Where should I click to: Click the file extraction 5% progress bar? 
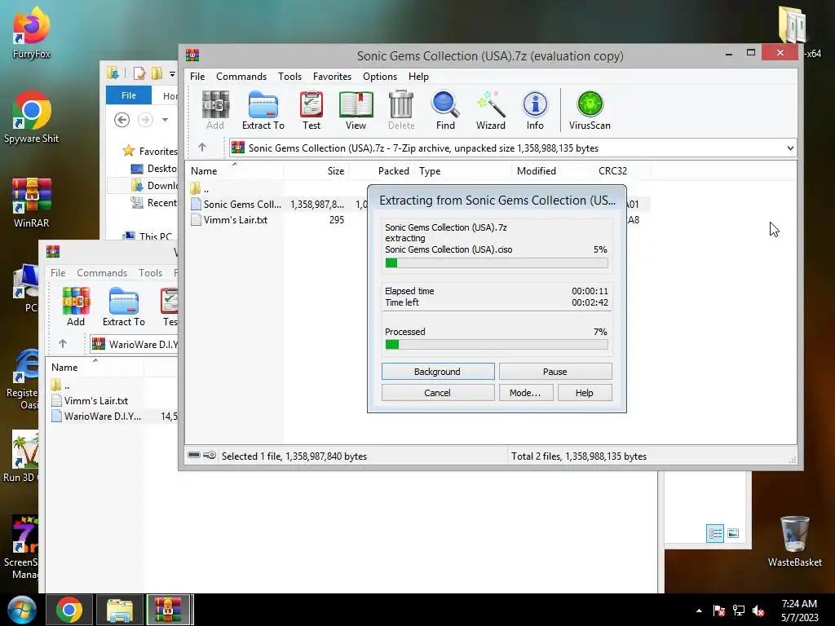497,263
